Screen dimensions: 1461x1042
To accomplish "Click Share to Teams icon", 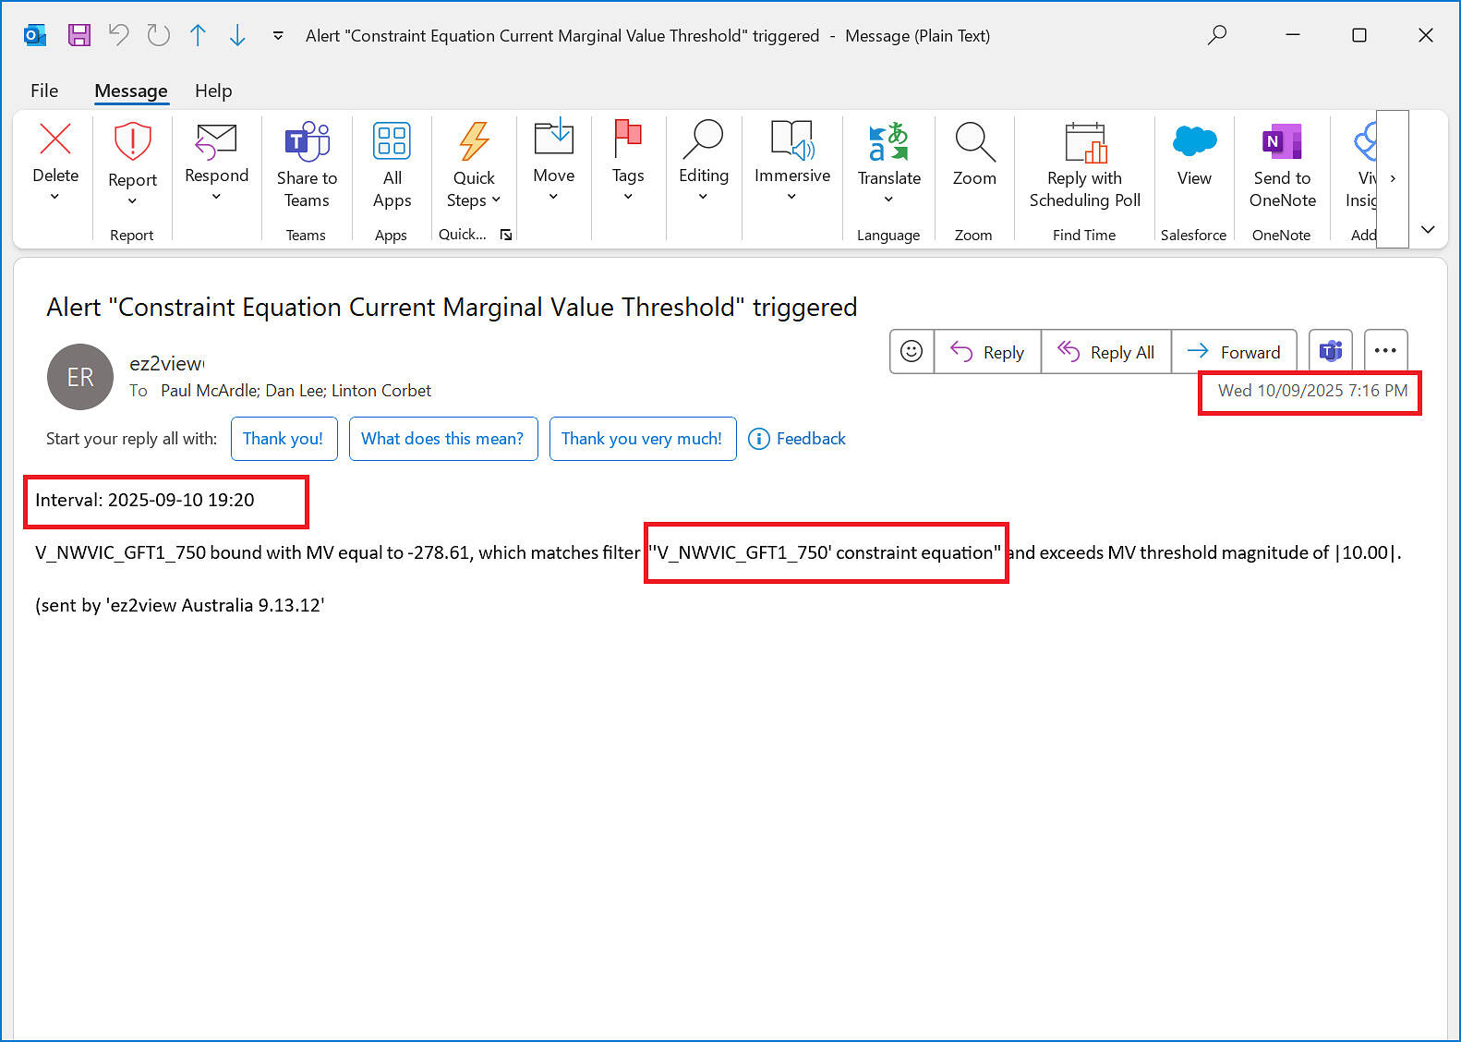I will (x=307, y=141).
